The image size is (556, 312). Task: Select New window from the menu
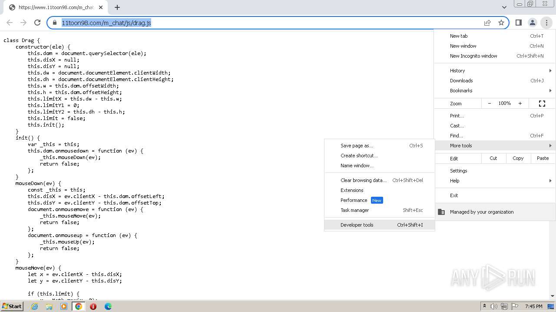click(495, 46)
